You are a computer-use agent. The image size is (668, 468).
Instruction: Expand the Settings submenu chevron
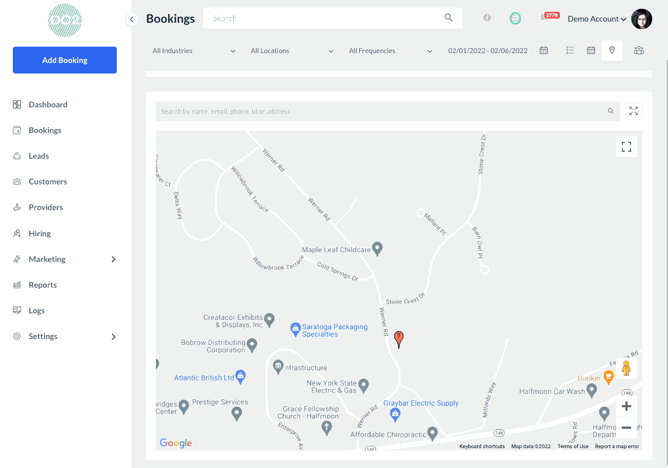coord(113,337)
